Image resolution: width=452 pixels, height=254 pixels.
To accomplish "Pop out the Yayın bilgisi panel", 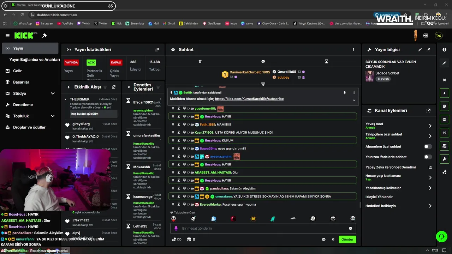I will 428,50.
